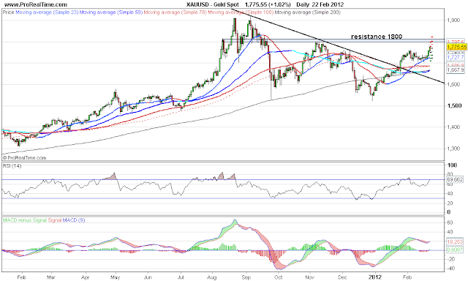The image size is (468, 281).
Task: Click the Sep label on time axis
Action: 246,277
